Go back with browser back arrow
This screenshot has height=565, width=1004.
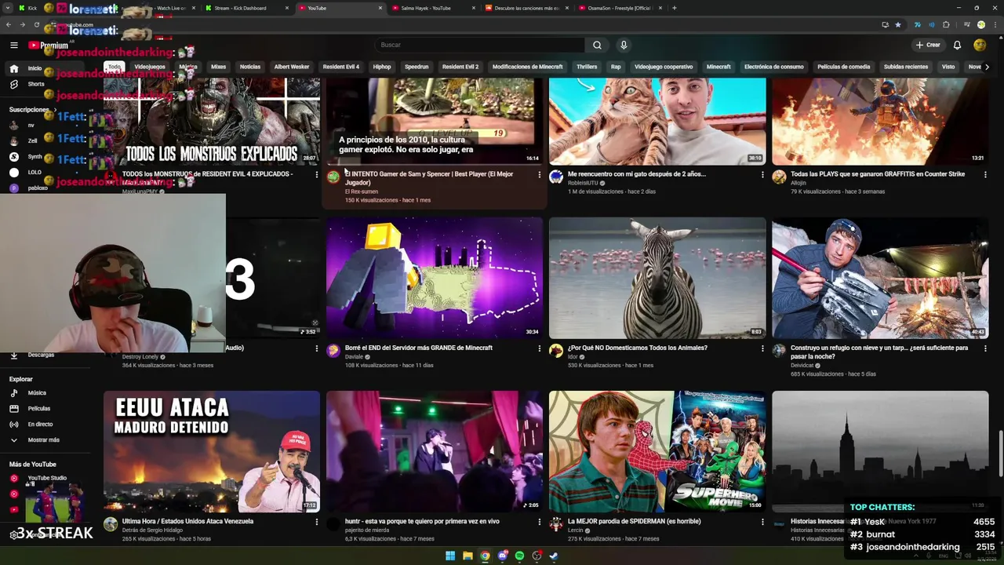point(9,24)
